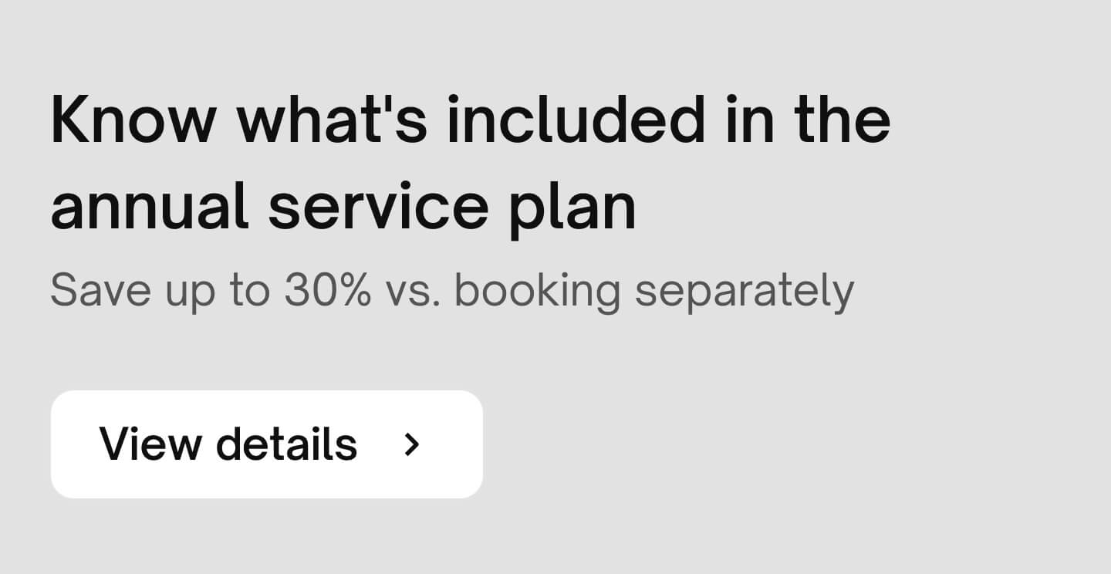Open the white View details pill
The width and height of the screenshot is (1111, 574).
(x=266, y=444)
